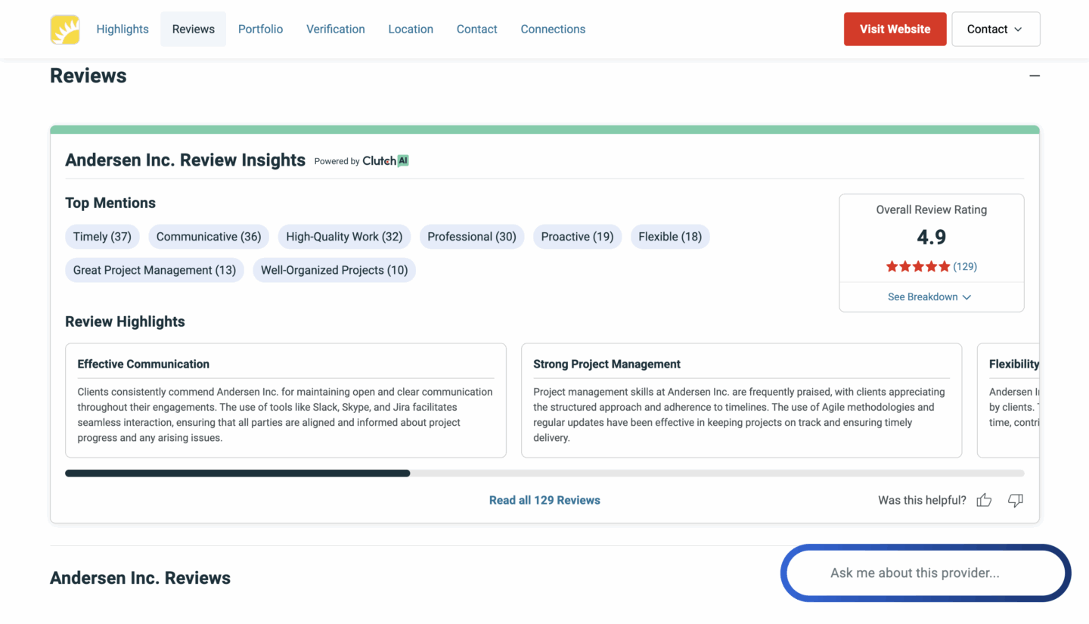Click the Overall Review Rating label
Screen dimensions: 1089x624
click(x=932, y=210)
